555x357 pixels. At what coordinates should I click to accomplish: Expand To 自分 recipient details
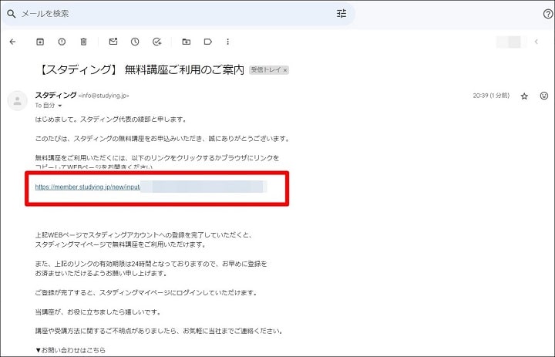[60, 106]
